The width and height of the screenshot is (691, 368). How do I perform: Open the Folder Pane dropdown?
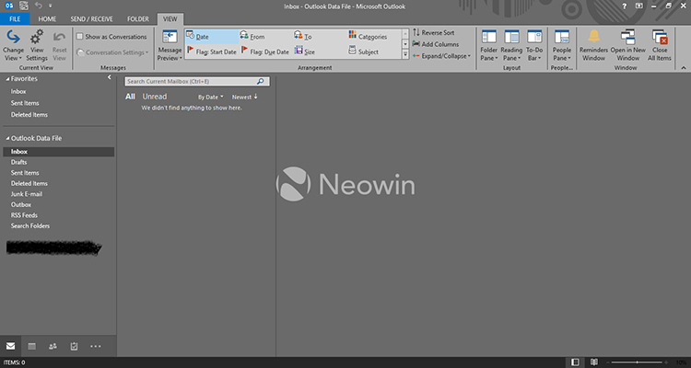[x=488, y=45]
